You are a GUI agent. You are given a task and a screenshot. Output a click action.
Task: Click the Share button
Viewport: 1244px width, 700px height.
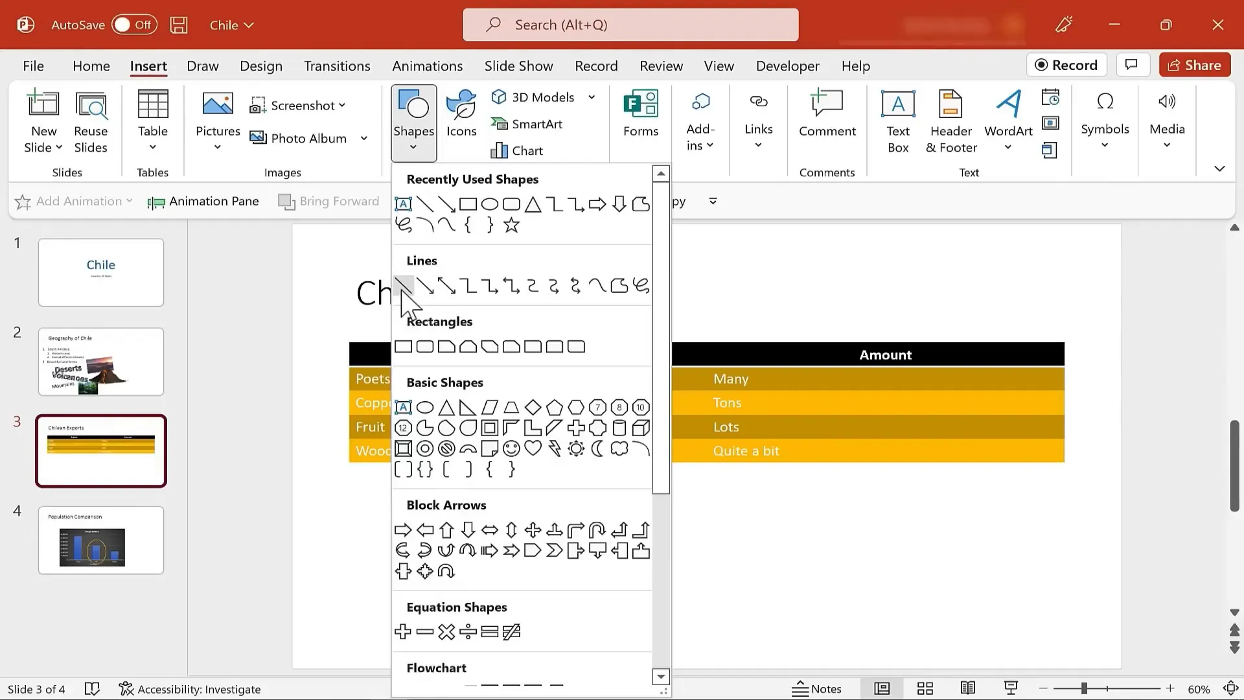coord(1194,65)
